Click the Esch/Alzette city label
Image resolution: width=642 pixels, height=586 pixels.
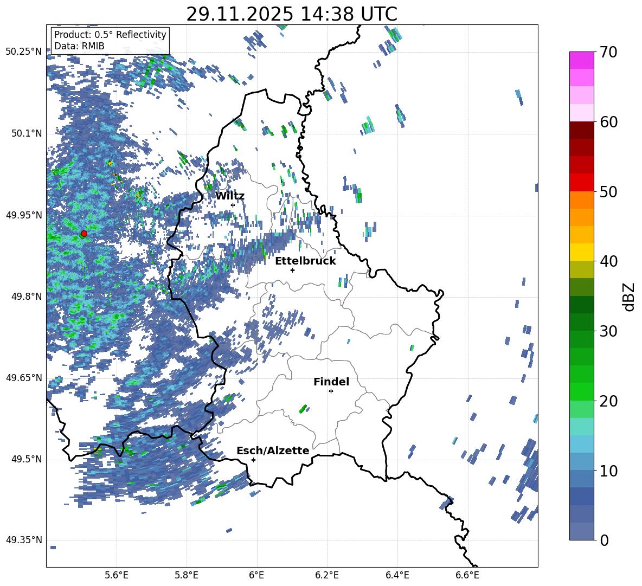(273, 450)
